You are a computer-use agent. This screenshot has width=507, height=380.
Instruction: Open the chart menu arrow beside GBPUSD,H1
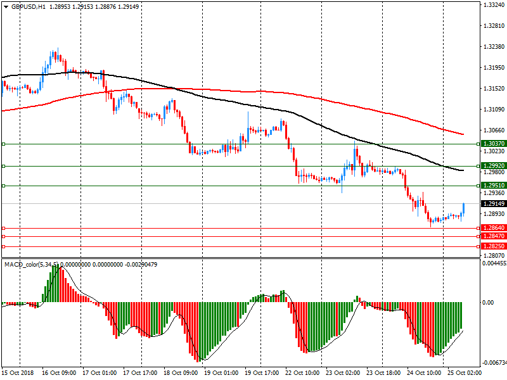pyautogui.click(x=5, y=6)
